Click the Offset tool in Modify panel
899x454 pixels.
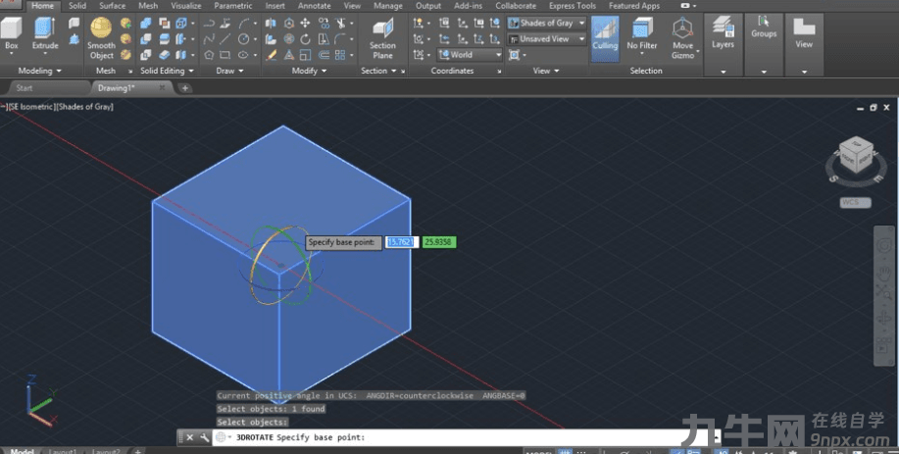[324, 55]
